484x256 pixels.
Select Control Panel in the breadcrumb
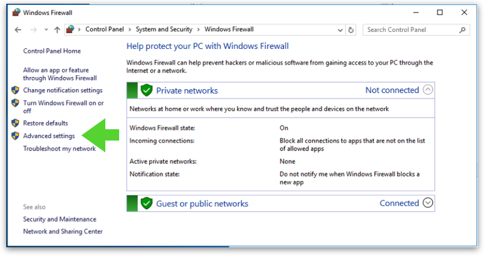(x=104, y=29)
